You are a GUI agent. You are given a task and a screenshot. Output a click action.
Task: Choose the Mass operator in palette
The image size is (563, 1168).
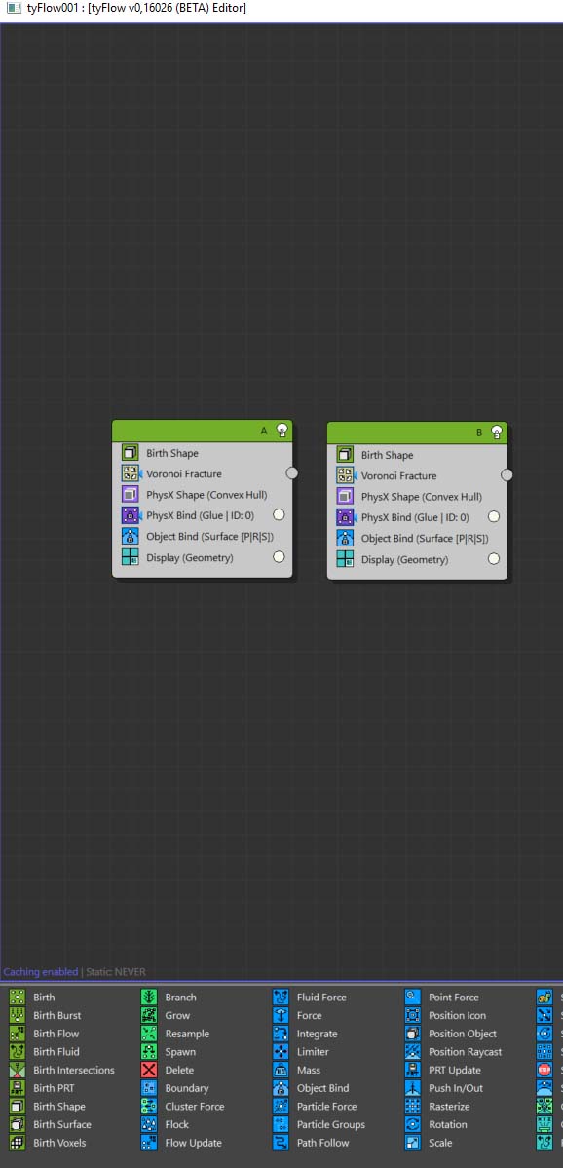pos(297,1071)
